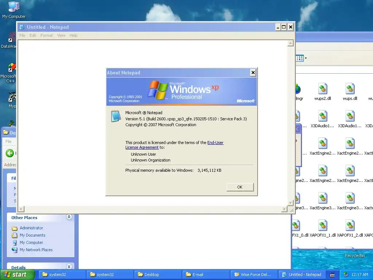
Task: Open the Recycle Bin desktop icon
Action: (x=355, y=256)
